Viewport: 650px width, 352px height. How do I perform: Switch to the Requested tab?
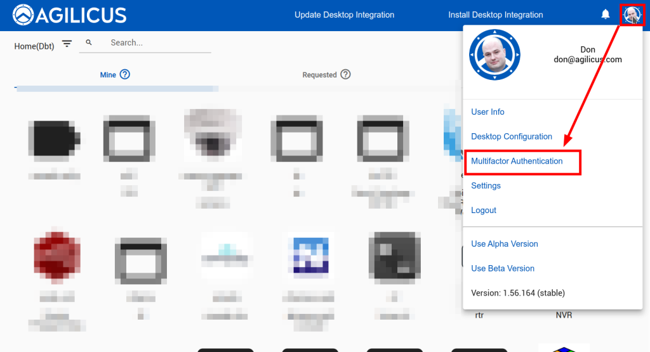pos(319,75)
